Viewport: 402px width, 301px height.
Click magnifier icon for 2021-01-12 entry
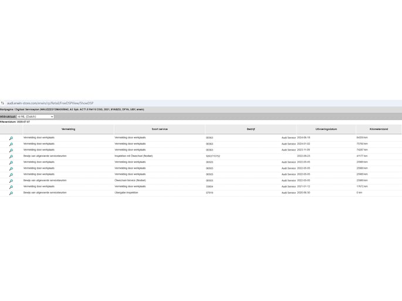11,187
